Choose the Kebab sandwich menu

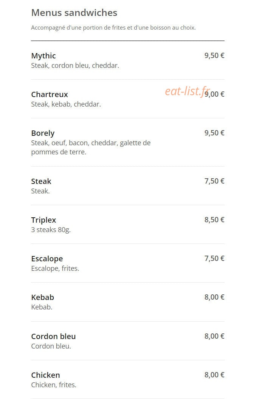[x=127, y=302]
